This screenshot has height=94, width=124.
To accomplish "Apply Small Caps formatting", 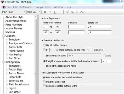I will (82, 12).
